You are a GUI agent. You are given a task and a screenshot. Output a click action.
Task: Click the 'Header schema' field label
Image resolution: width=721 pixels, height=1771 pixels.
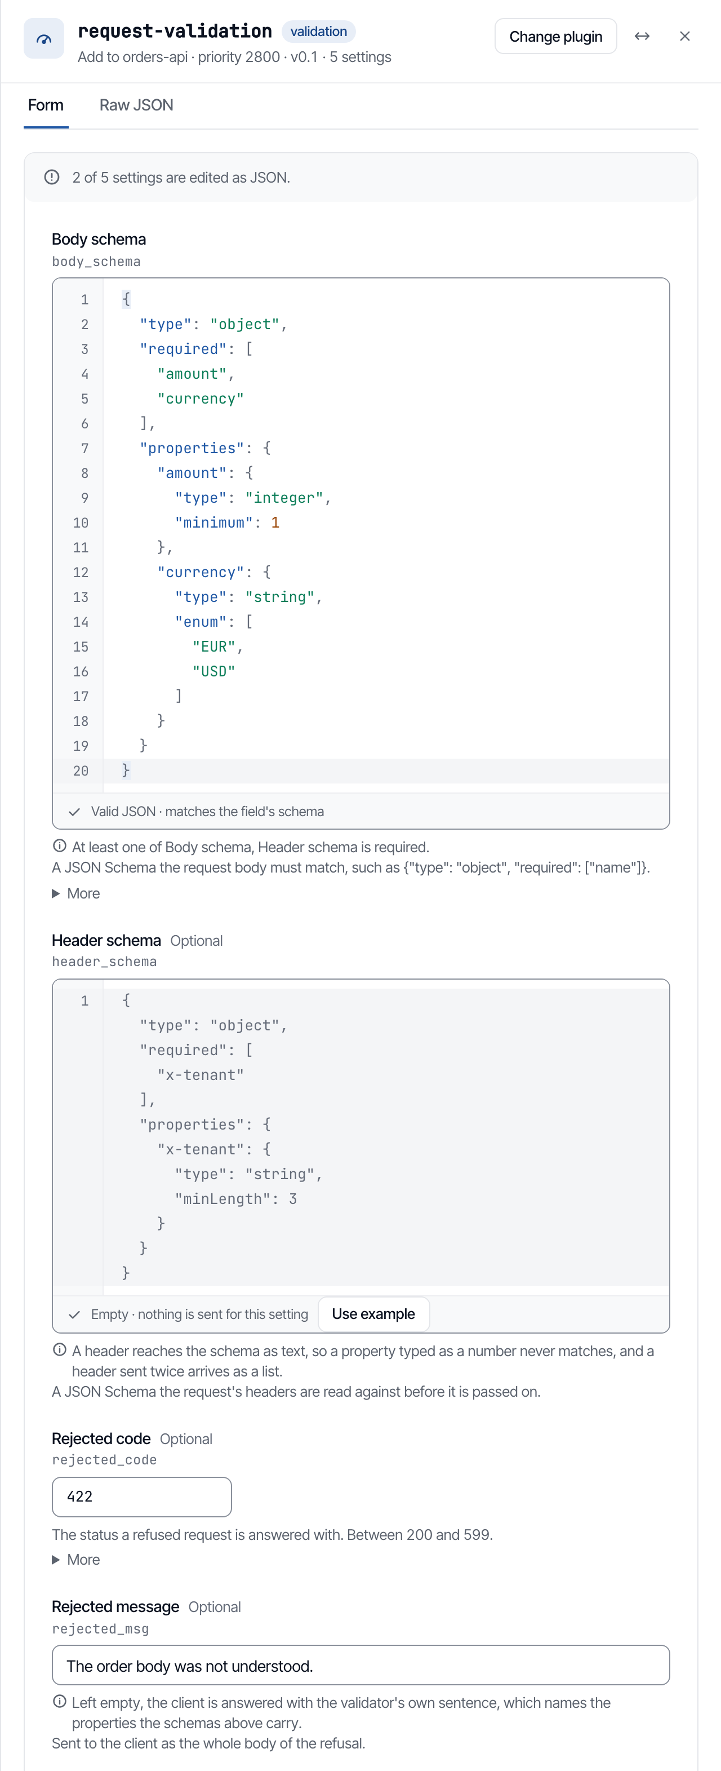(106, 941)
